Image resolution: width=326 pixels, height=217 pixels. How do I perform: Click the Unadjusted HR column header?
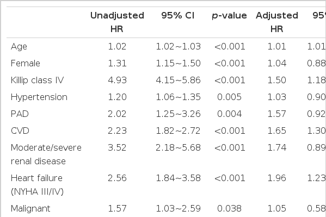pos(117,22)
